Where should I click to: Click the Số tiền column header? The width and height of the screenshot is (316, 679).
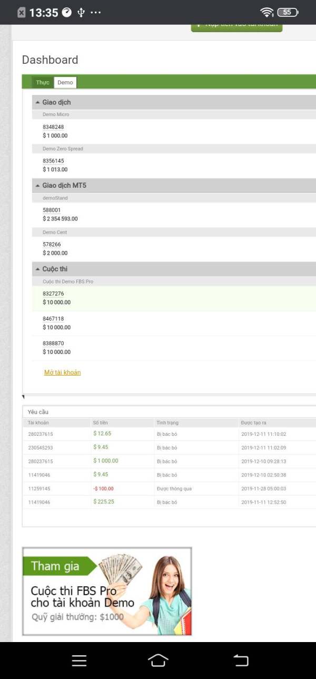[100, 423]
